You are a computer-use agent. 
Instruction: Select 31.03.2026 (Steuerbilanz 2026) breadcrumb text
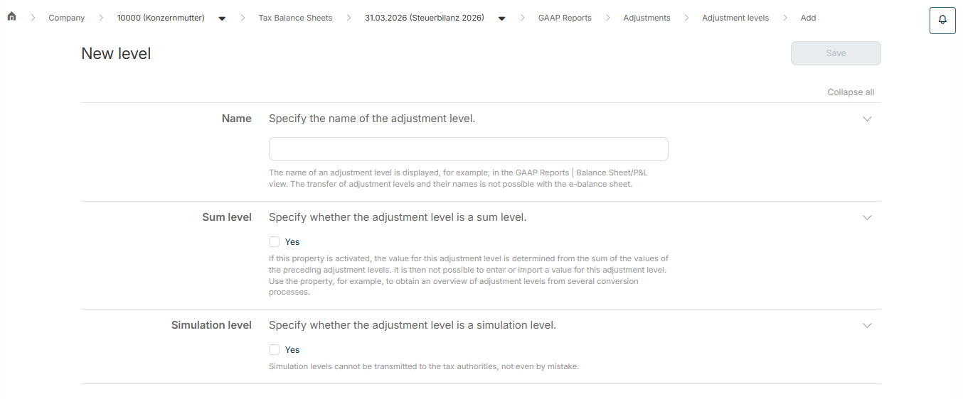[425, 18]
